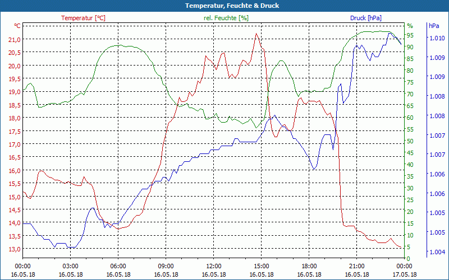Click the 20,5 temperature axis tick
Image resolution: width=449 pixels, height=280 pixels.
[15, 53]
